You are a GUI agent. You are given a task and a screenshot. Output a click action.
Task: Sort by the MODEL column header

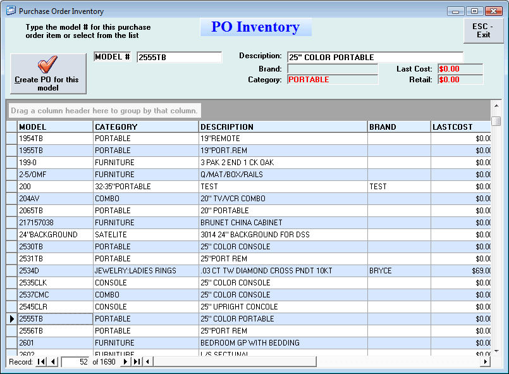(x=55, y=127)
